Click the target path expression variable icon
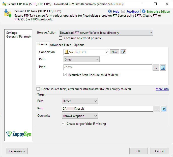 click(x=164, y=109)
